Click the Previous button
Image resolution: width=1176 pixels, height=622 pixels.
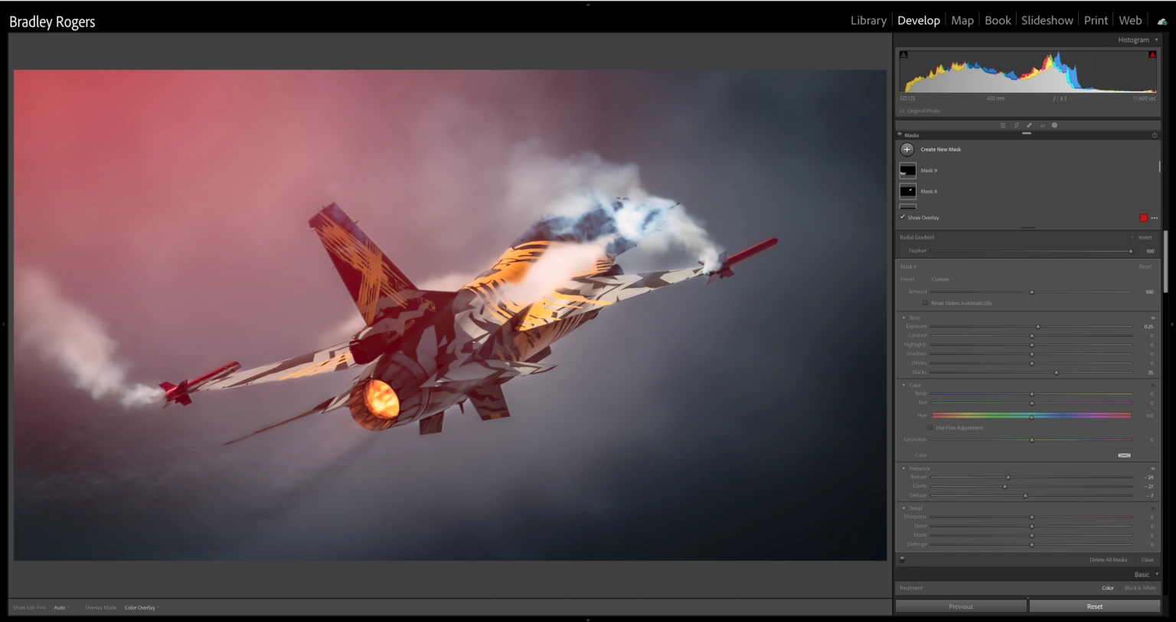click(961, 607)
